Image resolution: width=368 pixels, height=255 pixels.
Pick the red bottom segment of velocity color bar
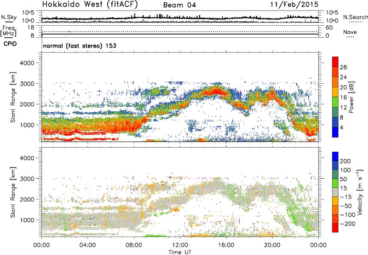[335, 228]
